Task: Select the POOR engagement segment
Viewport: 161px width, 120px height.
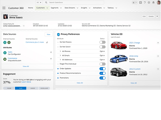Action: [9, 88]
